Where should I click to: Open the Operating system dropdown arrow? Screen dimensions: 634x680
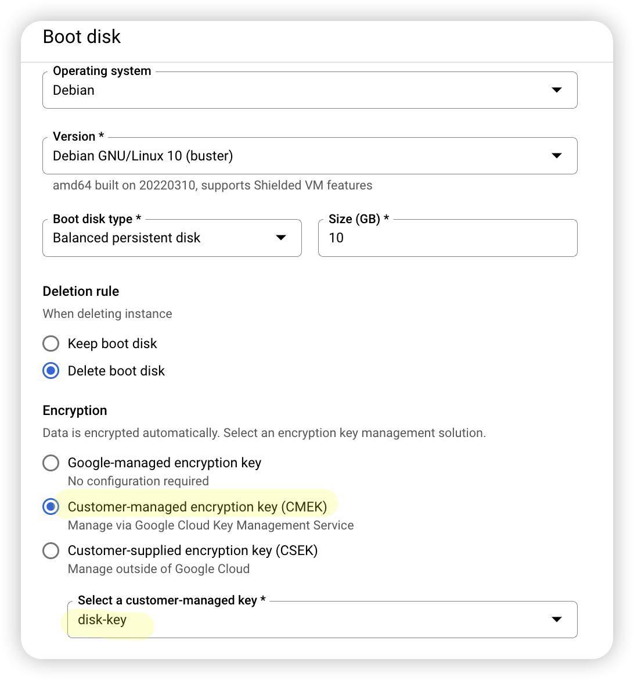tap(556, 90)
